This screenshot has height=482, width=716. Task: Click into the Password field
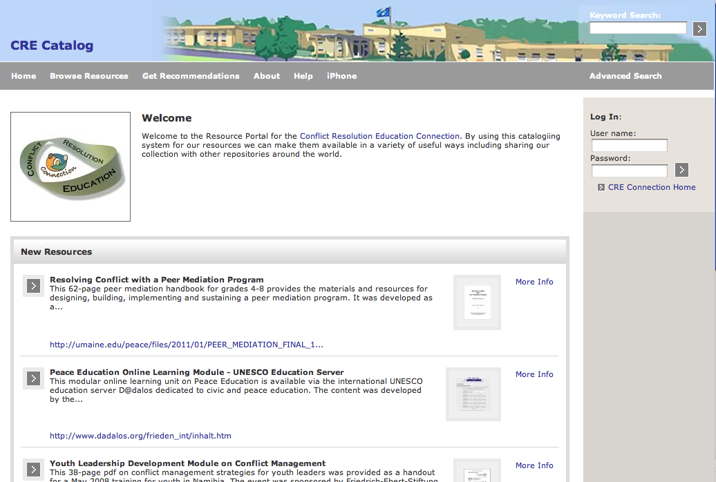pos(629,171)
